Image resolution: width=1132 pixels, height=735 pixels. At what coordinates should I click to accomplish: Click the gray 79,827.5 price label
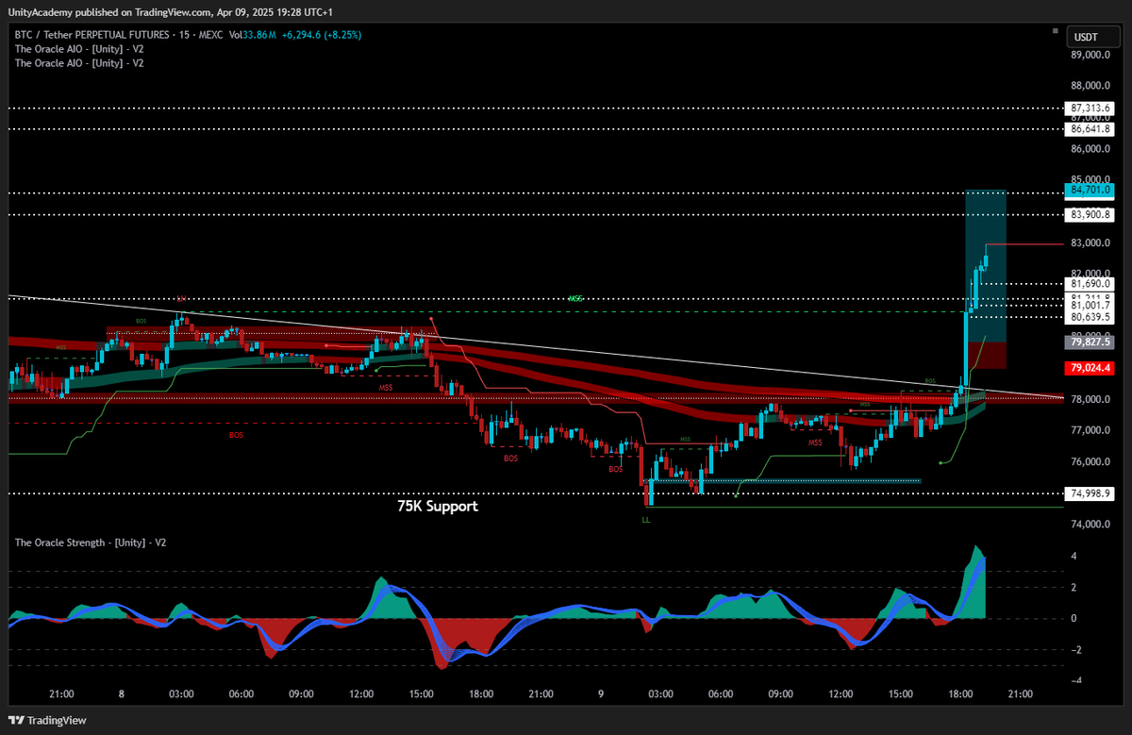[1088, 342]
